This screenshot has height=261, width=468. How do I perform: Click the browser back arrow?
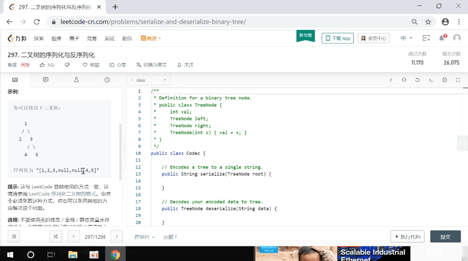coord(9,22)
